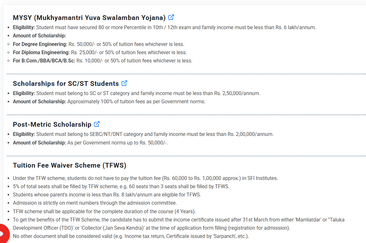Image resolution: width=366 pixels, height=243 pixels.
Task: Click Amount of Scholarship under SC/ST section
Action: tap(39, 102)
